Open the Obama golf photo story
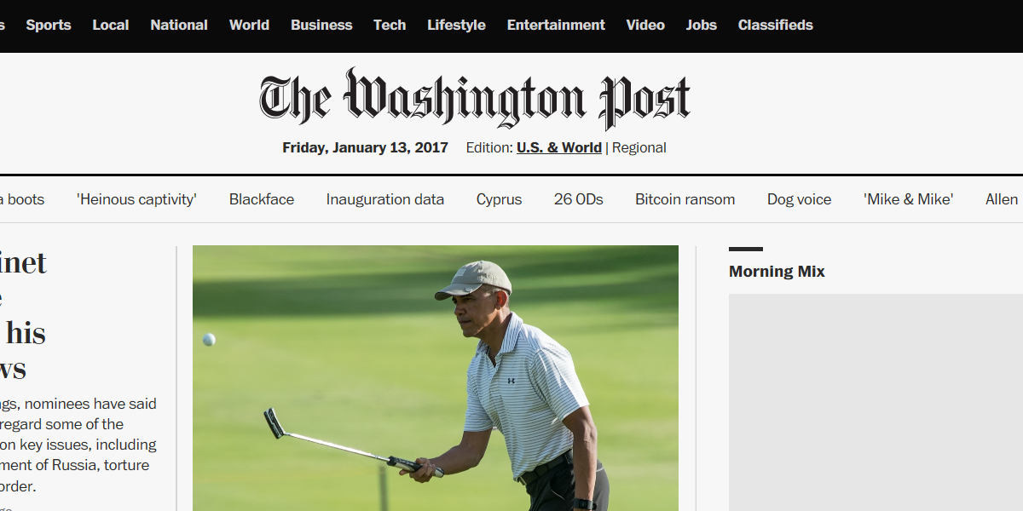The width and height of the screenshot is (1023, 511). point(436,378)
